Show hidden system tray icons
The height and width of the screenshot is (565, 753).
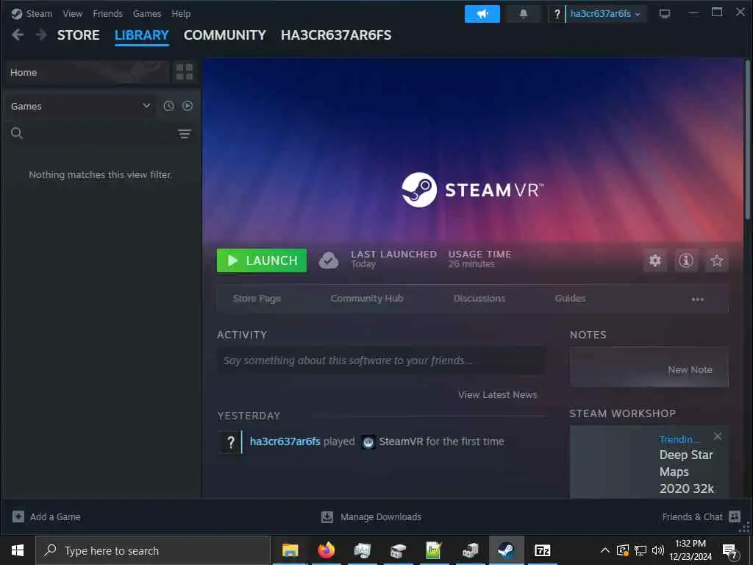[605, 550]
